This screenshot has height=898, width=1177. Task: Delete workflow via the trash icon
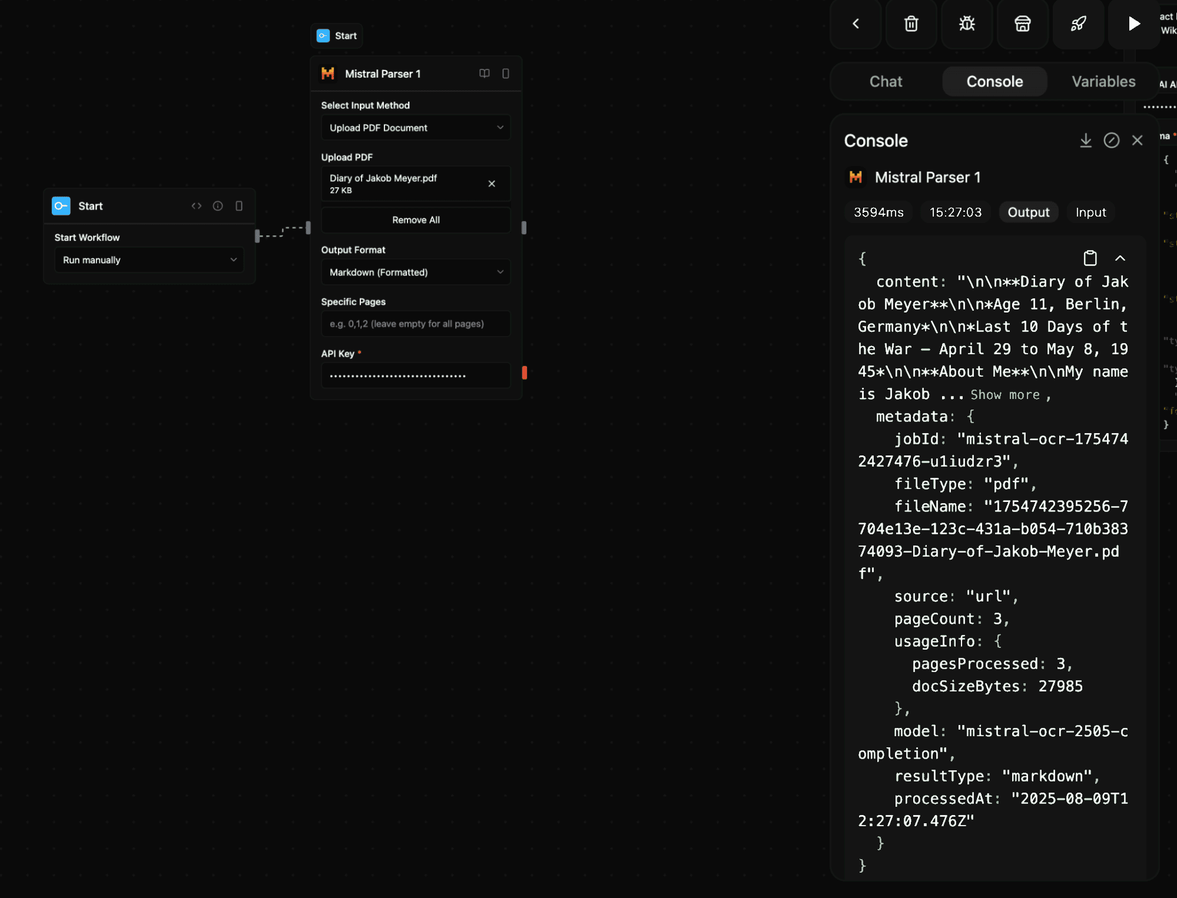[911, 24]
